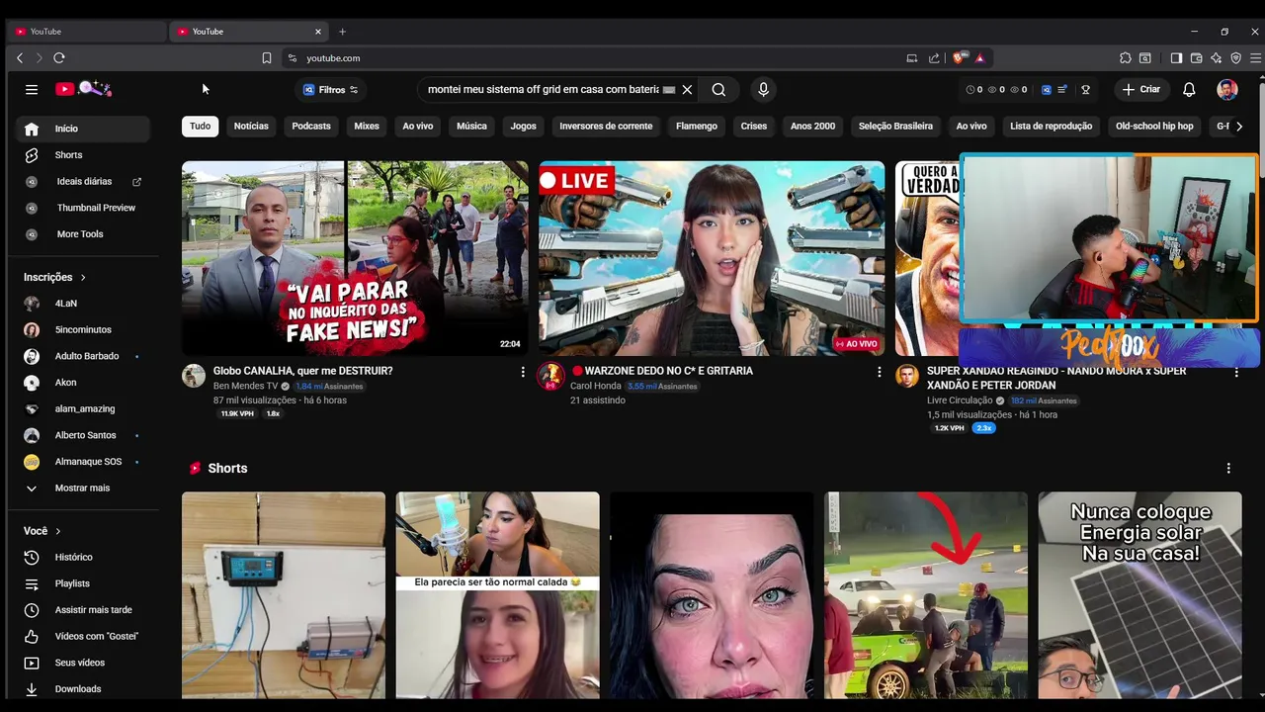Select the Mixes filter chip
1265x712 pixels.
(367, 127)
